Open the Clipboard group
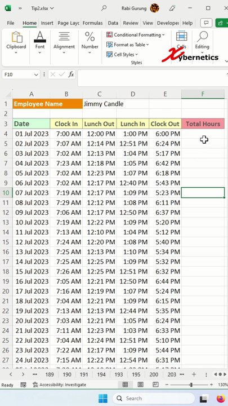 click(16, 43)
